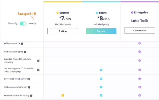The image size is (159, 100).
Task: Show info for Customize video player
Action: [x=29, y=79]
